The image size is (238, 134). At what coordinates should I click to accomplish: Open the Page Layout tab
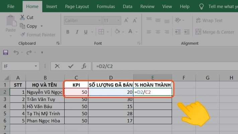(77, 6)
